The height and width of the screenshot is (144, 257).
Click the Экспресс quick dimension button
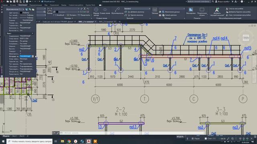pos(71,15)
